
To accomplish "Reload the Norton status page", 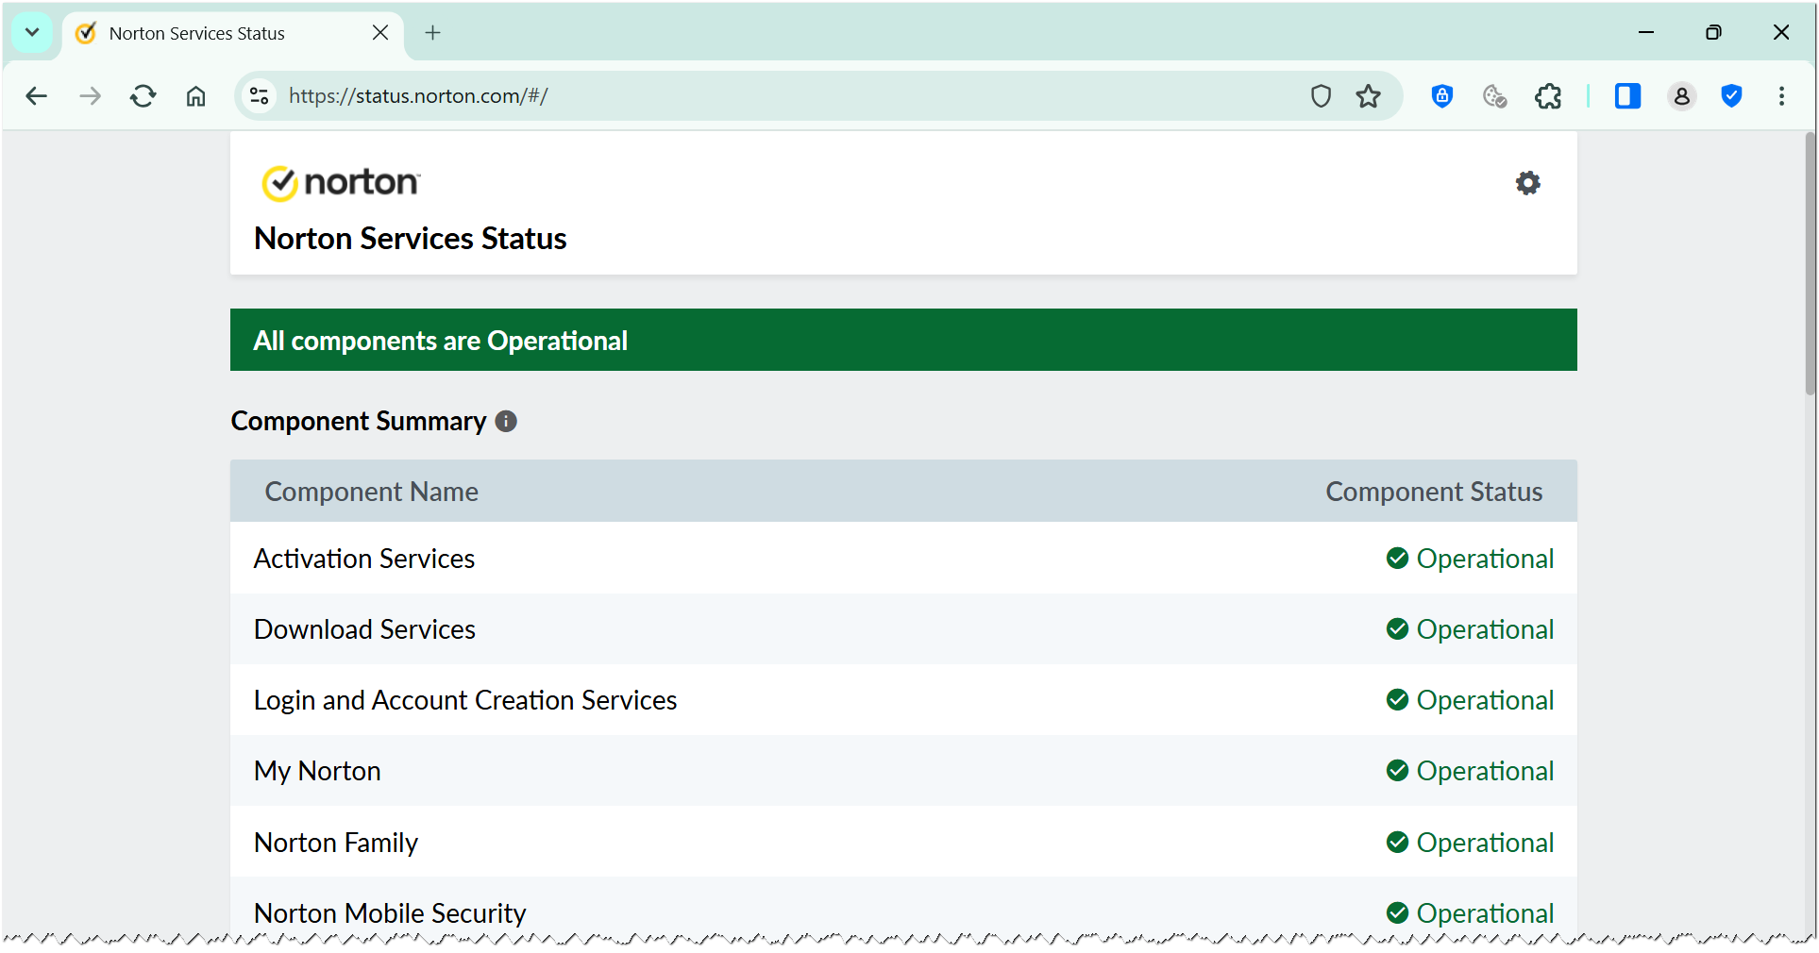I will [x=143, y=96].
